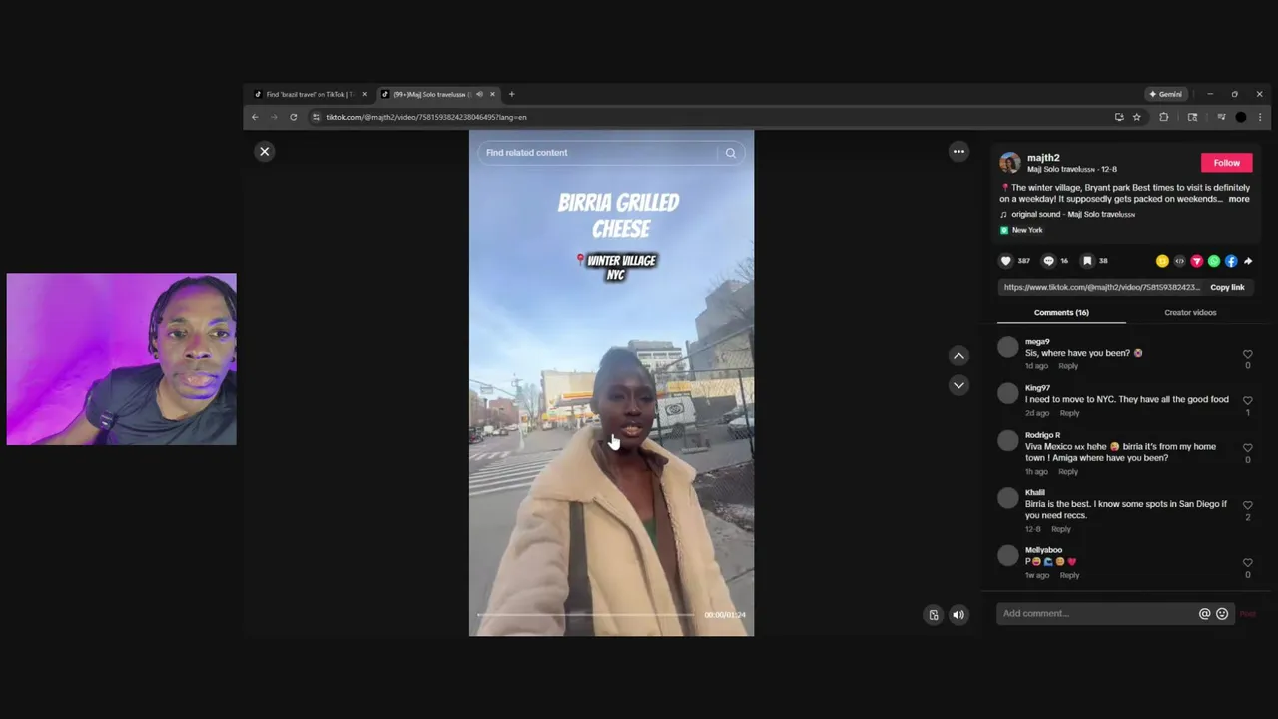Click the install app icon in address bar
Screen dimensions: 1278x719
pos(1119,118)
